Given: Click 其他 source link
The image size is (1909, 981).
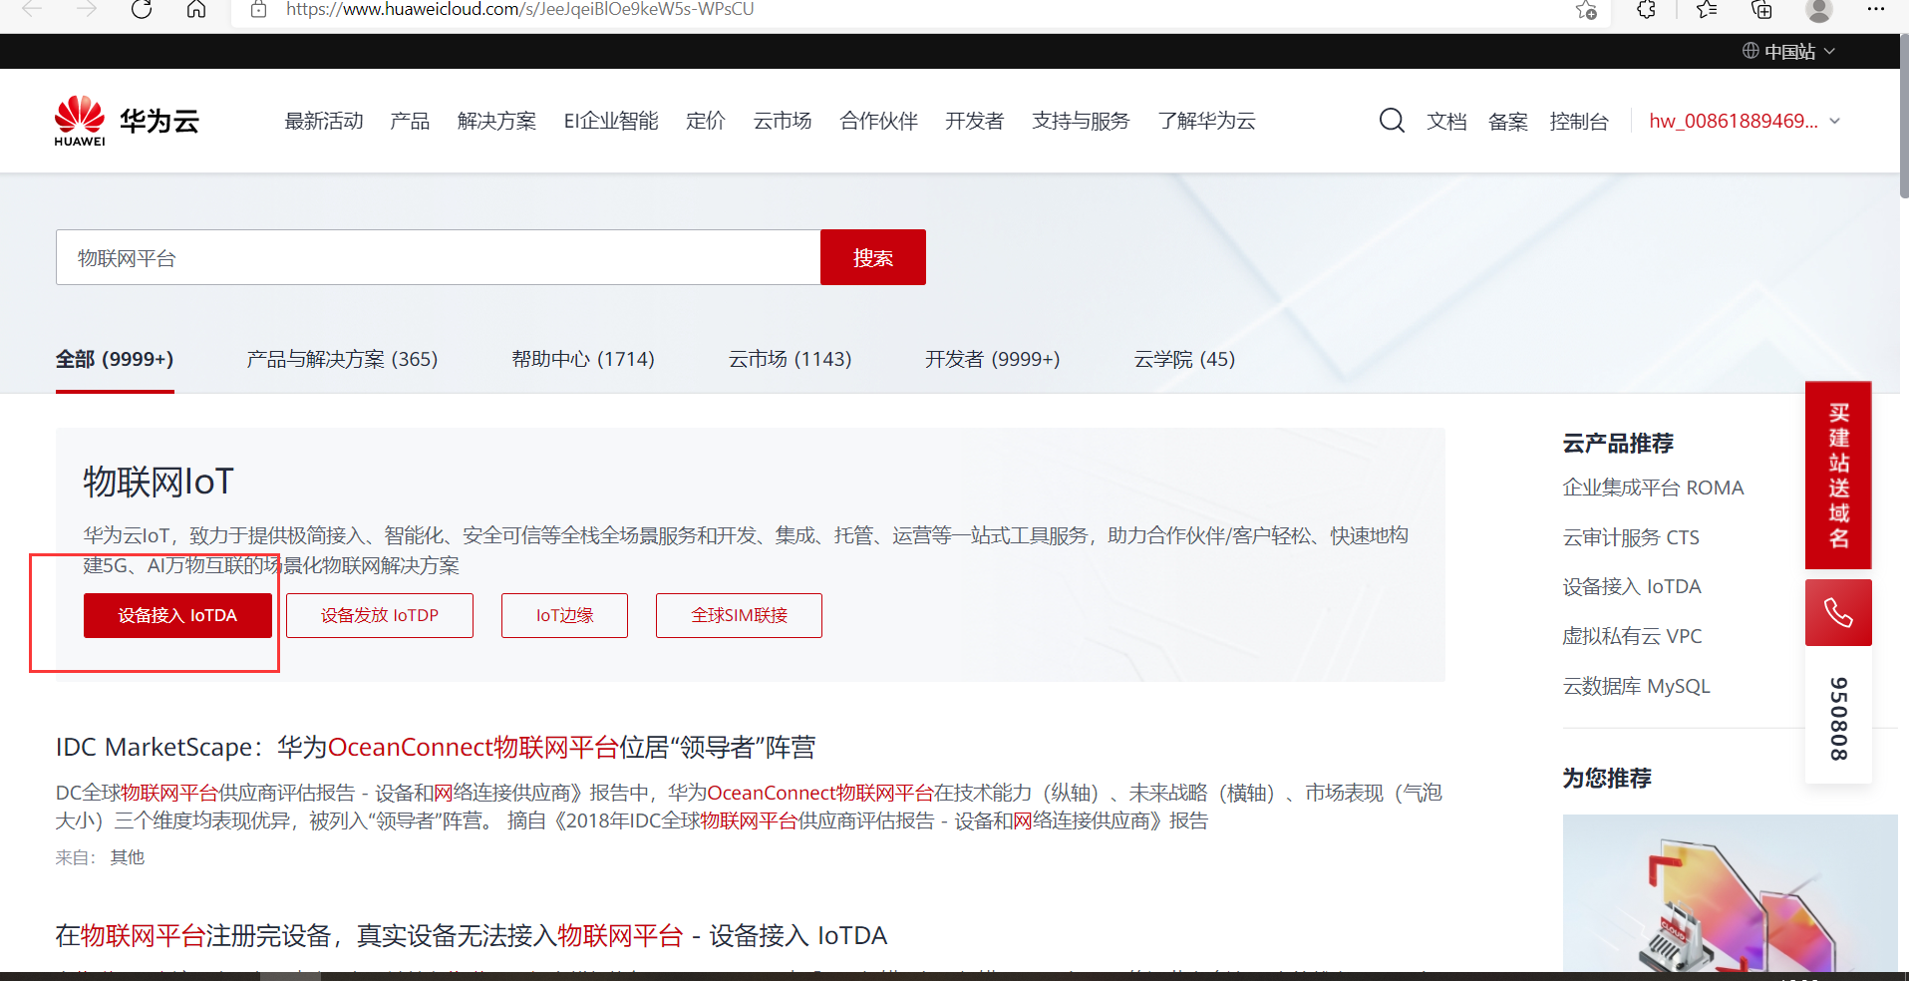Looking at the screenshot, I should (127, 857).
